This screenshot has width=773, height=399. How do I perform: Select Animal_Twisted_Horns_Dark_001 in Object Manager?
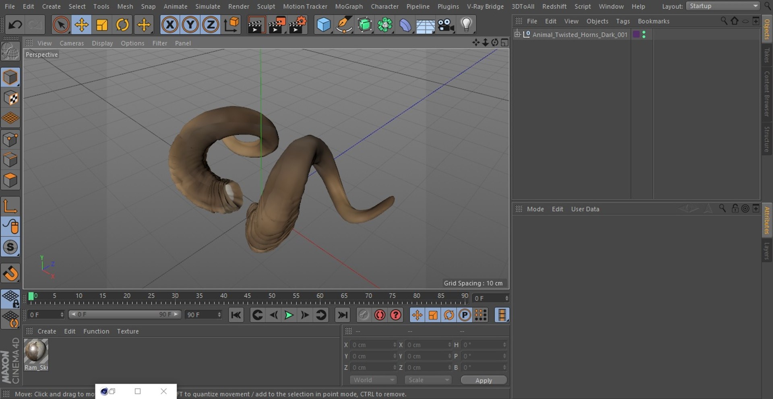pyautogui.click(x=580, y=35)
